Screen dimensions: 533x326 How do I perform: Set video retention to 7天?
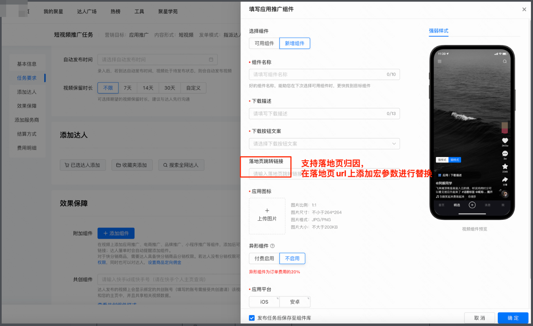(x=128, y=88)
